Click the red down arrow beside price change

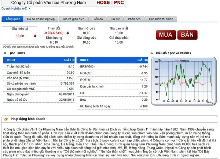67,33
